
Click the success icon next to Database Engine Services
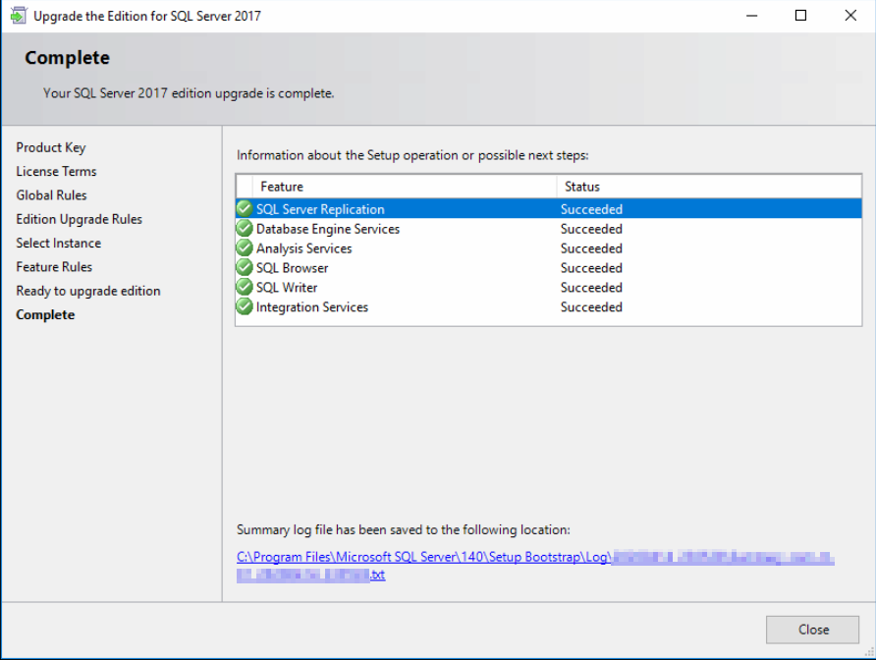[x=245, y=229]
